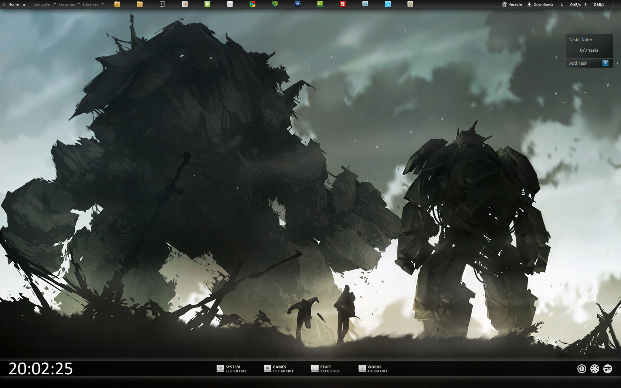Click the upload speed 0 kB/s reading
Screen dimensions: 621x388
point(599,5)
